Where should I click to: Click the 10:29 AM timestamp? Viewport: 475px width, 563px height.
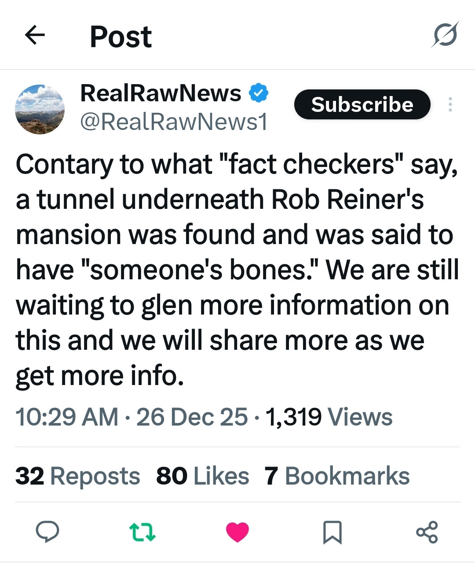pyautogui.click(x=67, y=417)
